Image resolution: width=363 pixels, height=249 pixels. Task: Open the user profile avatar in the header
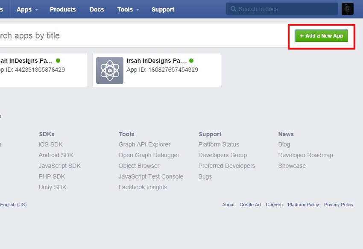click(x=348, y=9)
